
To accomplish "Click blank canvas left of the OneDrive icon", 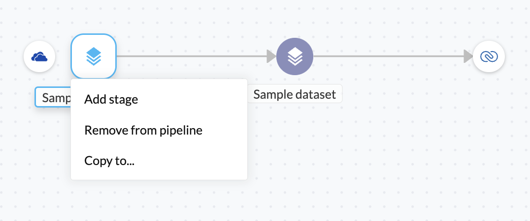I will tap(11, 57).
